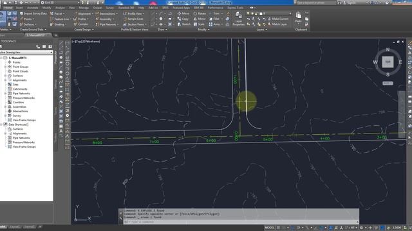This screenshot has width=412, height=231.
Task: Click the search keyword input field
Action: click(316, 3)
